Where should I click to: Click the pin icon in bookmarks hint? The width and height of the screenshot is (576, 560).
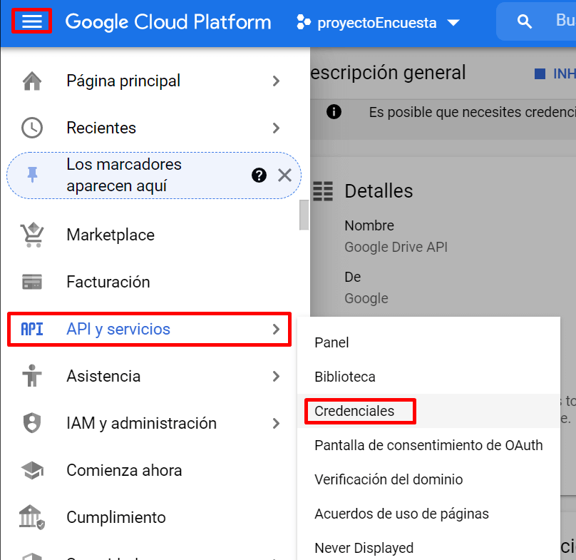click(x=32, y=175)
